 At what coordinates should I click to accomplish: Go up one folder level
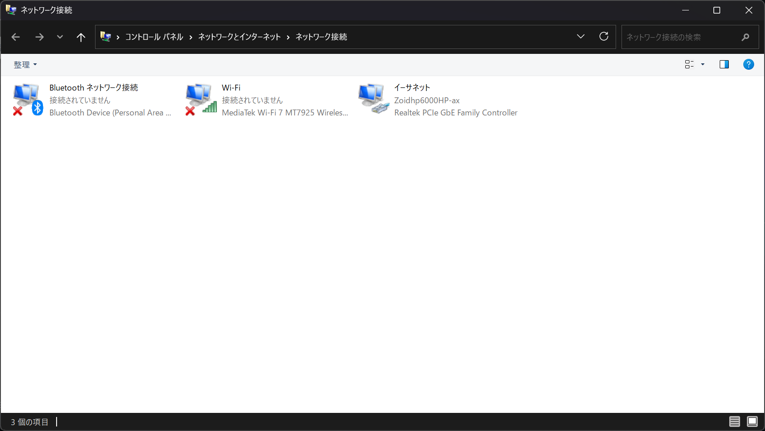click(81, 37)
